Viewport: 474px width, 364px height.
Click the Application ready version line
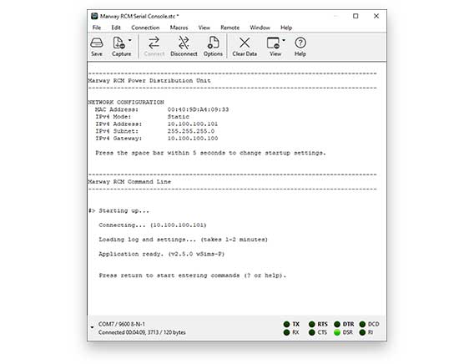[161, 254]
